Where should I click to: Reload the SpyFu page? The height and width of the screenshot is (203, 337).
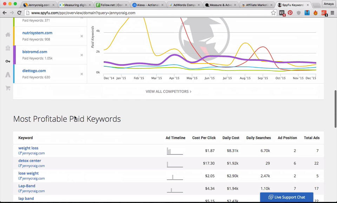(x=19, y=13)
